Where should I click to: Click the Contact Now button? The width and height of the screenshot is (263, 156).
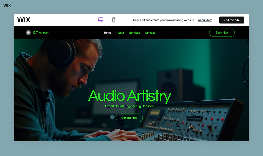click(129, 118)
